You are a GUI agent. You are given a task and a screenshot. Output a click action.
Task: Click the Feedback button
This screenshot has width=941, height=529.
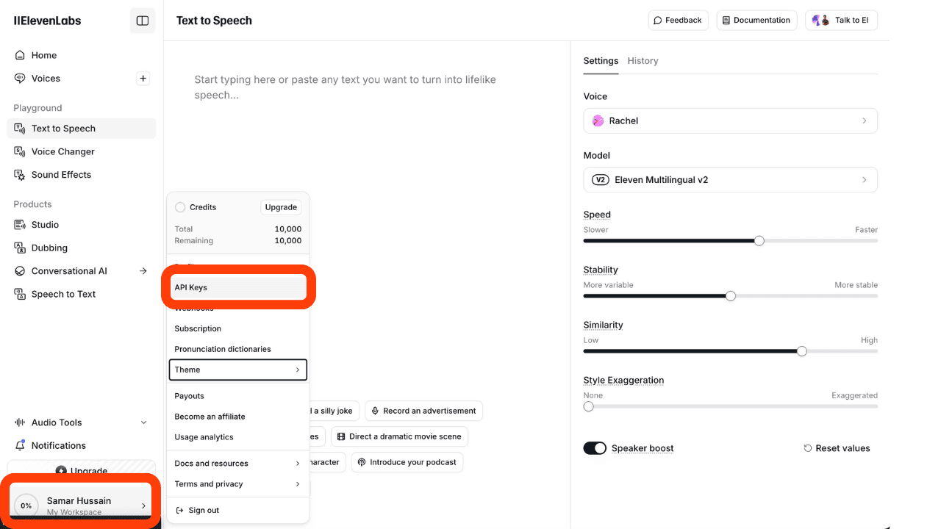678,21
